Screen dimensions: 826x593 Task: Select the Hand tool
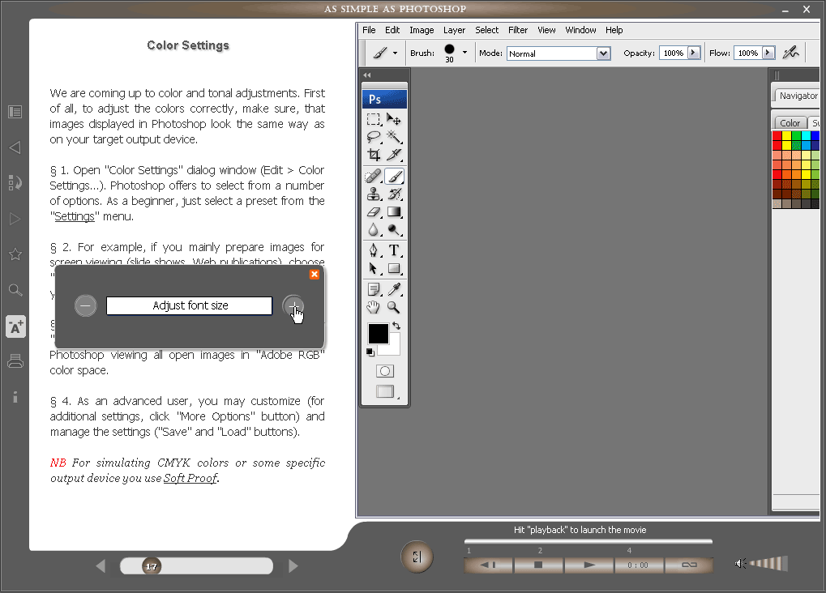click(x=374, y=307)
